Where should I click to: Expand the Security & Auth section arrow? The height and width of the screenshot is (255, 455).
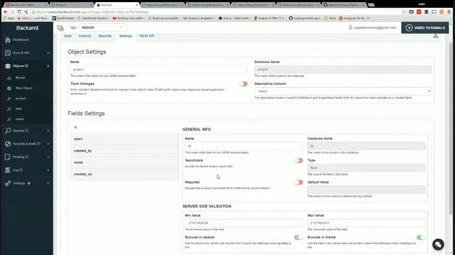tap(48, 144)
